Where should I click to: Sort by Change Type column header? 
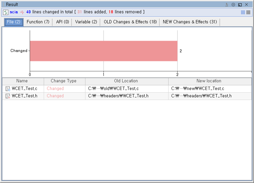point(63,81)
